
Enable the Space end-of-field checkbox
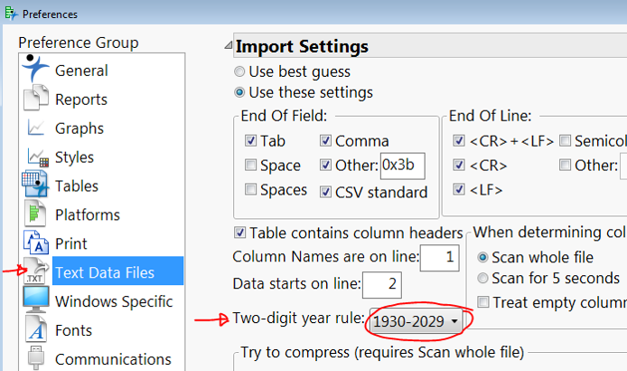point(250,166)
